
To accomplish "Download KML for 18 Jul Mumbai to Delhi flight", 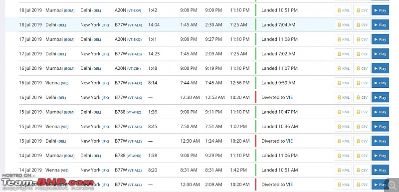I will coord(343,10).
